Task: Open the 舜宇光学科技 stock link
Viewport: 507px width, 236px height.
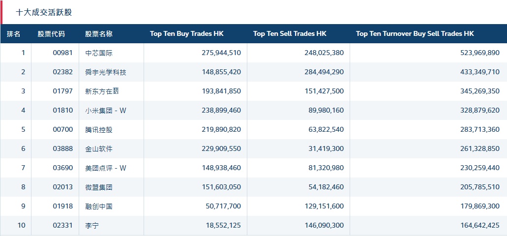Action: point(106,72)
